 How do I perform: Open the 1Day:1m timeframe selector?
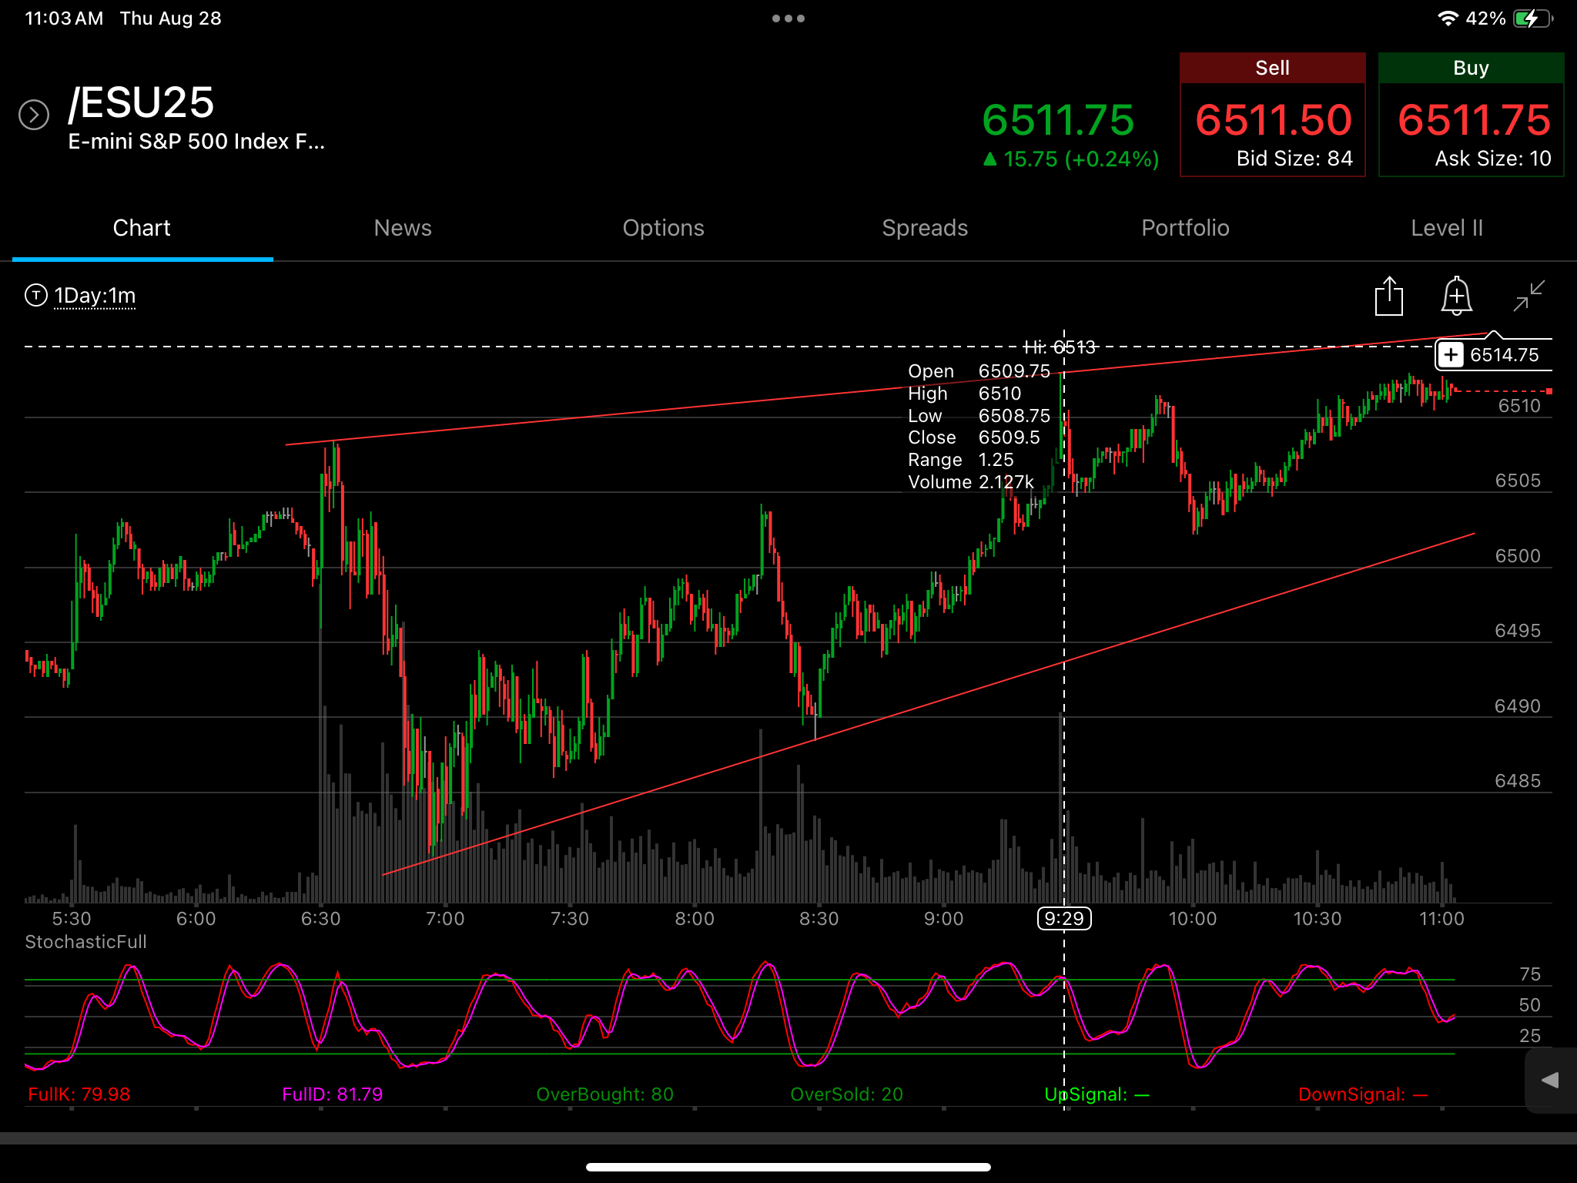95,296
